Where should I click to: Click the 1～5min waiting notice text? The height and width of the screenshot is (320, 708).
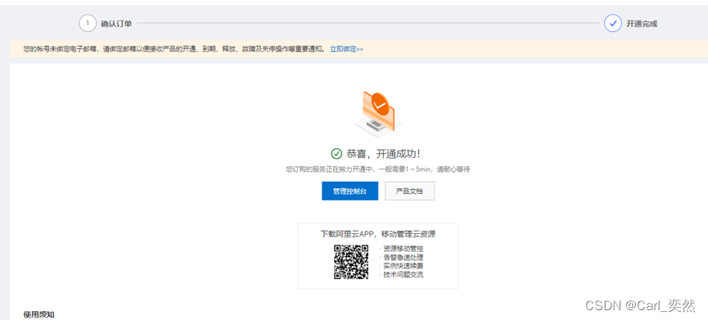(x=378, y=169)
